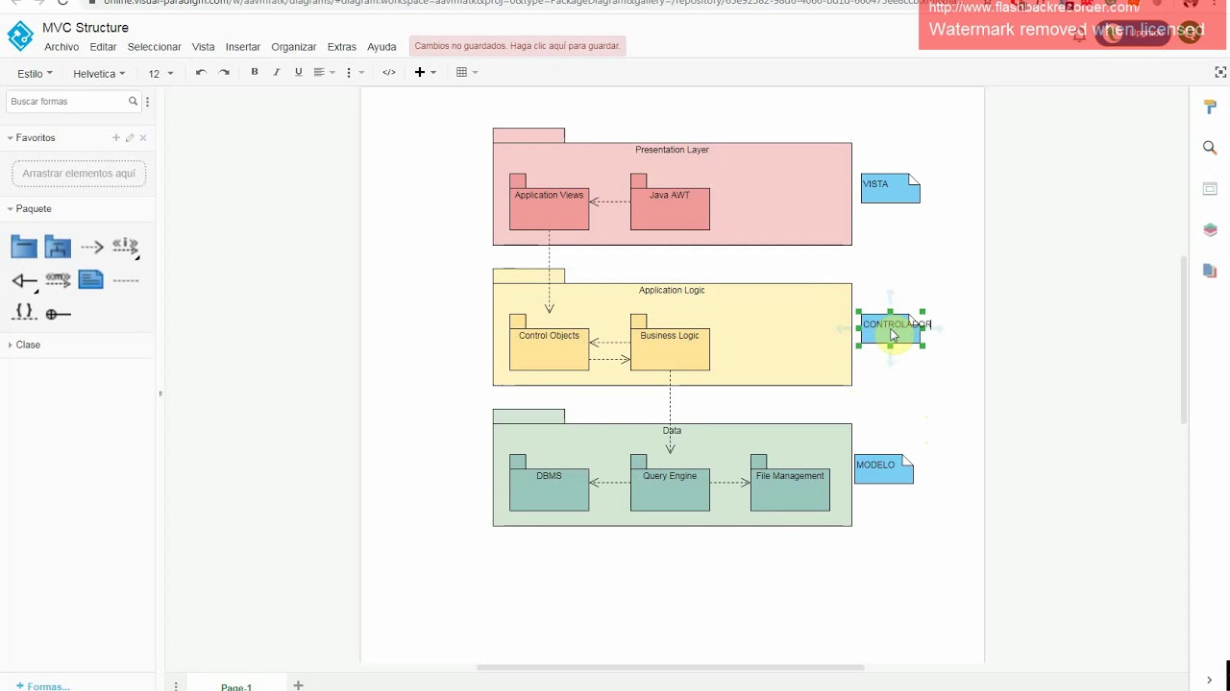Open the Ayuda menu
Viewport: 1230px width, 691px height.
(381, 47)
